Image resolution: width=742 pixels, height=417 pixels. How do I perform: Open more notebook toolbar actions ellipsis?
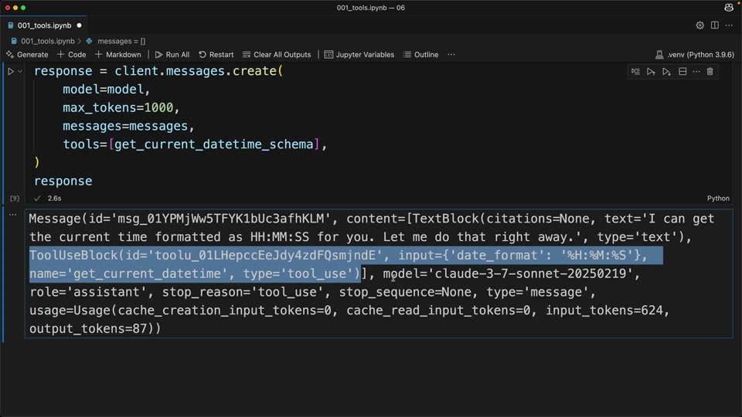pos(451,55)
